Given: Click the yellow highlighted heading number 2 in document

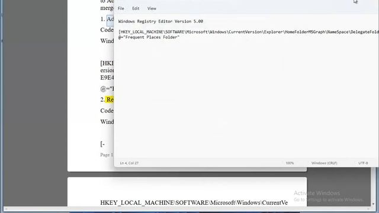Looking at the screenshot, I should (110, 99).
